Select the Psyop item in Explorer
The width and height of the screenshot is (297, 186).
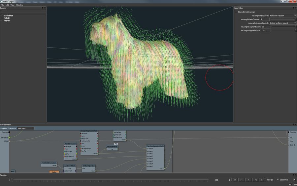click(x=7, y=20)
